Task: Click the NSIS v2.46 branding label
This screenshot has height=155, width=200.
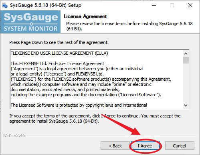Action: (14, 135)
